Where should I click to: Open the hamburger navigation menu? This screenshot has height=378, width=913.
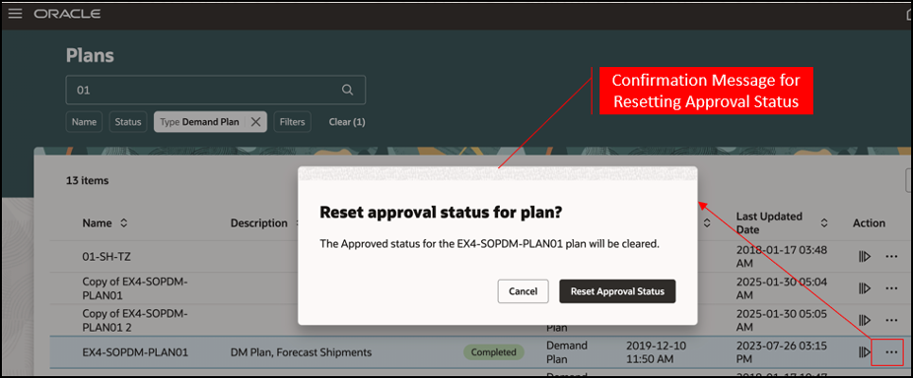click(x=15, y=14)
